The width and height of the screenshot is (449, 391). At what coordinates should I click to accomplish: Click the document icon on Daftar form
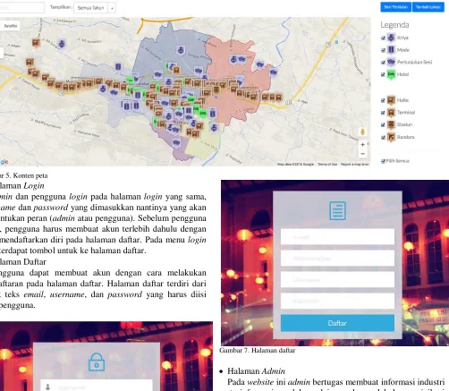tap(337, 210)
